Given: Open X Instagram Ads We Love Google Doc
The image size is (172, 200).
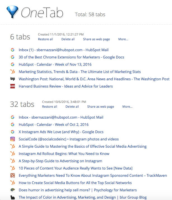Looking at the screenshot, I should coord(61,132).
